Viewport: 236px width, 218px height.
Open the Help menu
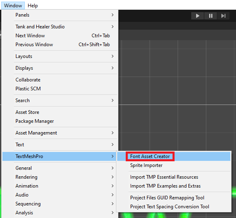33,6
